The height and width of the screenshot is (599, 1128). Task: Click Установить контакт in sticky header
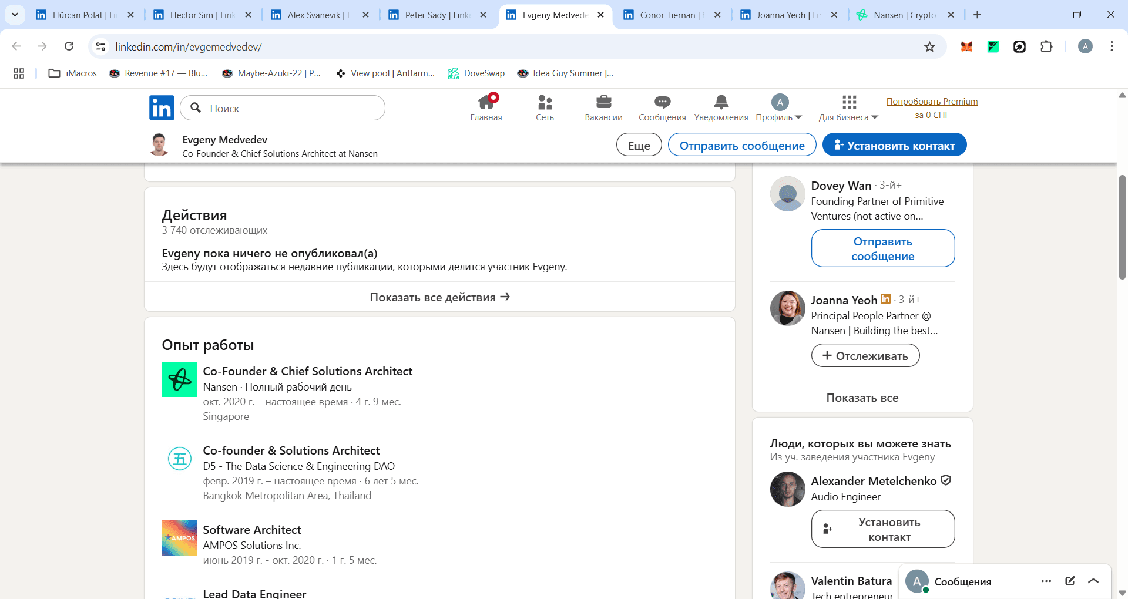pos(894,145)
